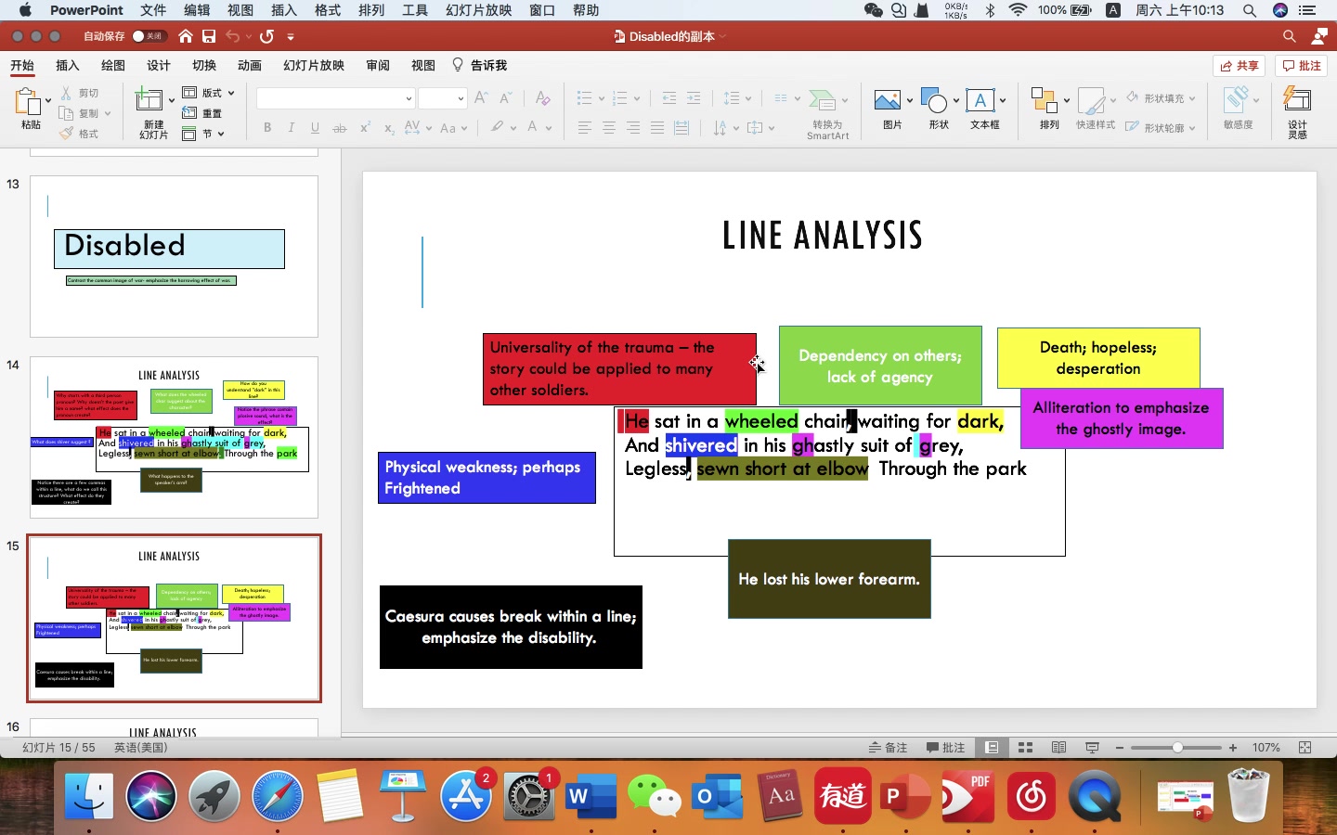Align text left

click(x=585, y=127)
